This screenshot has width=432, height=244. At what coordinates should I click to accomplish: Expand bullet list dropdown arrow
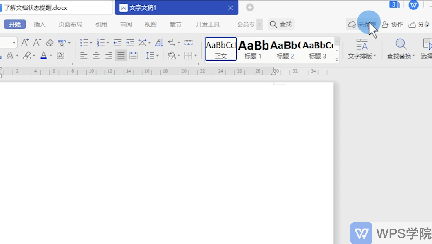91,43
